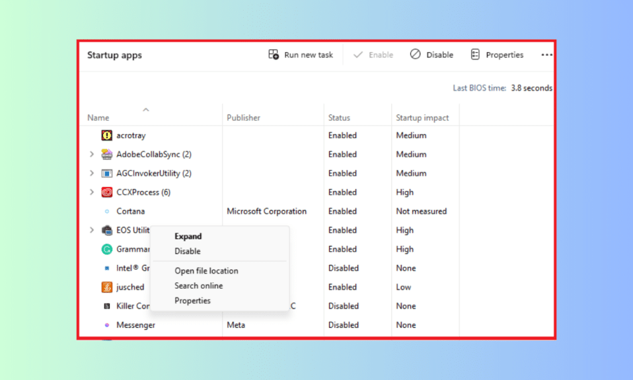This screenshot has width=633, height=380.
Task: Click the CCXProcess Creative Cloud icon
Action: coord(106,192)
